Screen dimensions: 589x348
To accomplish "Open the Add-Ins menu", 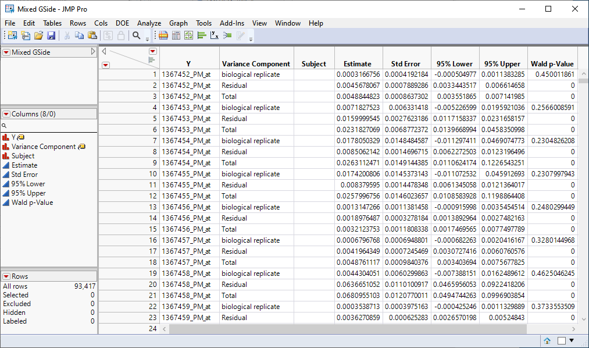I will click(x=232, y=23).
